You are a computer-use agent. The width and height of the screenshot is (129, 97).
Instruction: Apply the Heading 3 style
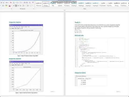pyautogui.click(x=88, y=4)
